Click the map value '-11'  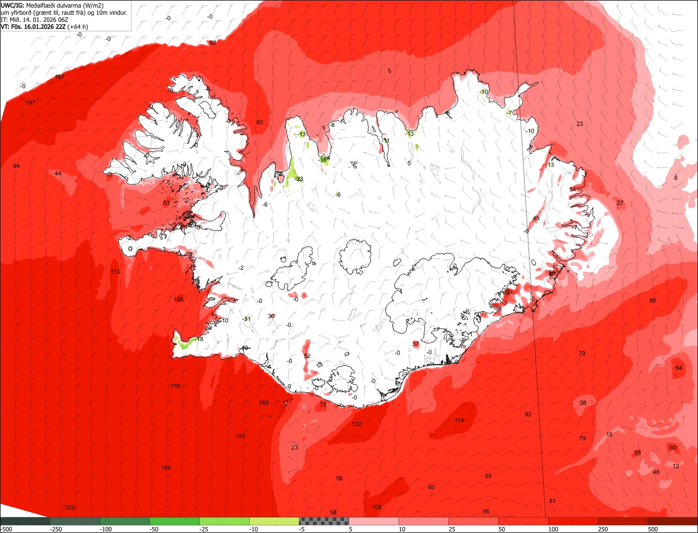tap(386, 141)
